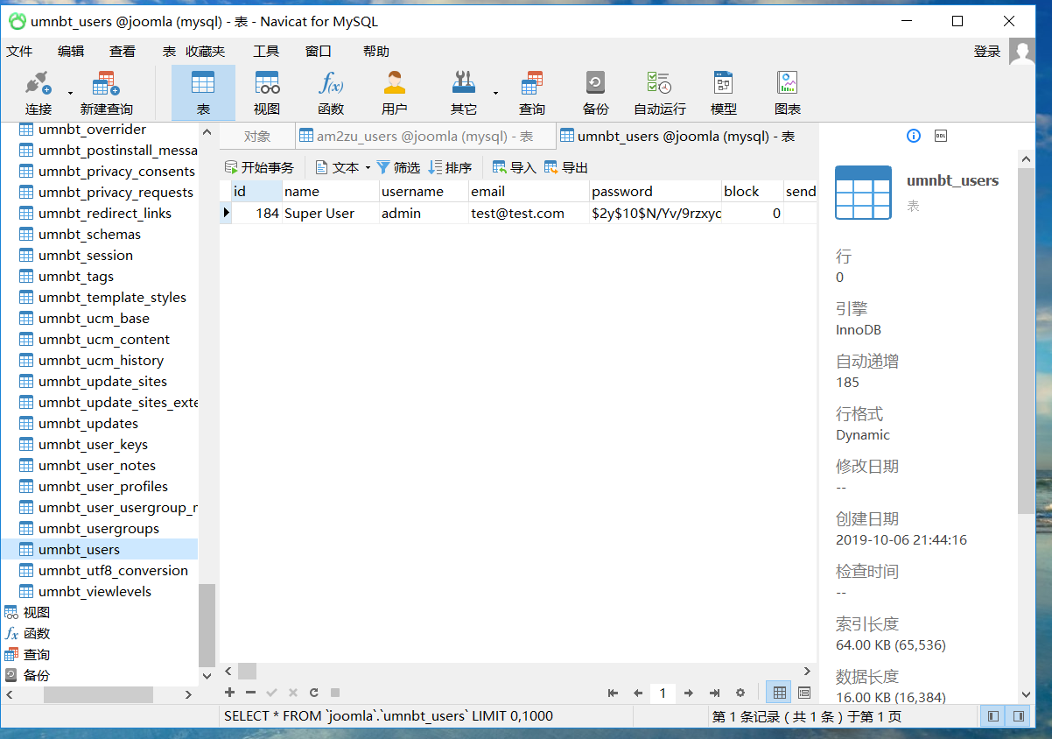Click the 登录 login link
Viewport: 1052px width, 739px height.
[x=987, y=52]
